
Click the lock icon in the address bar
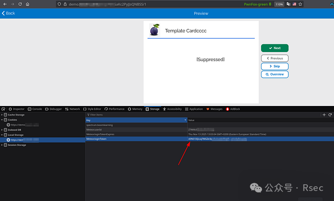pyautogui.click(x=64, y=4)
